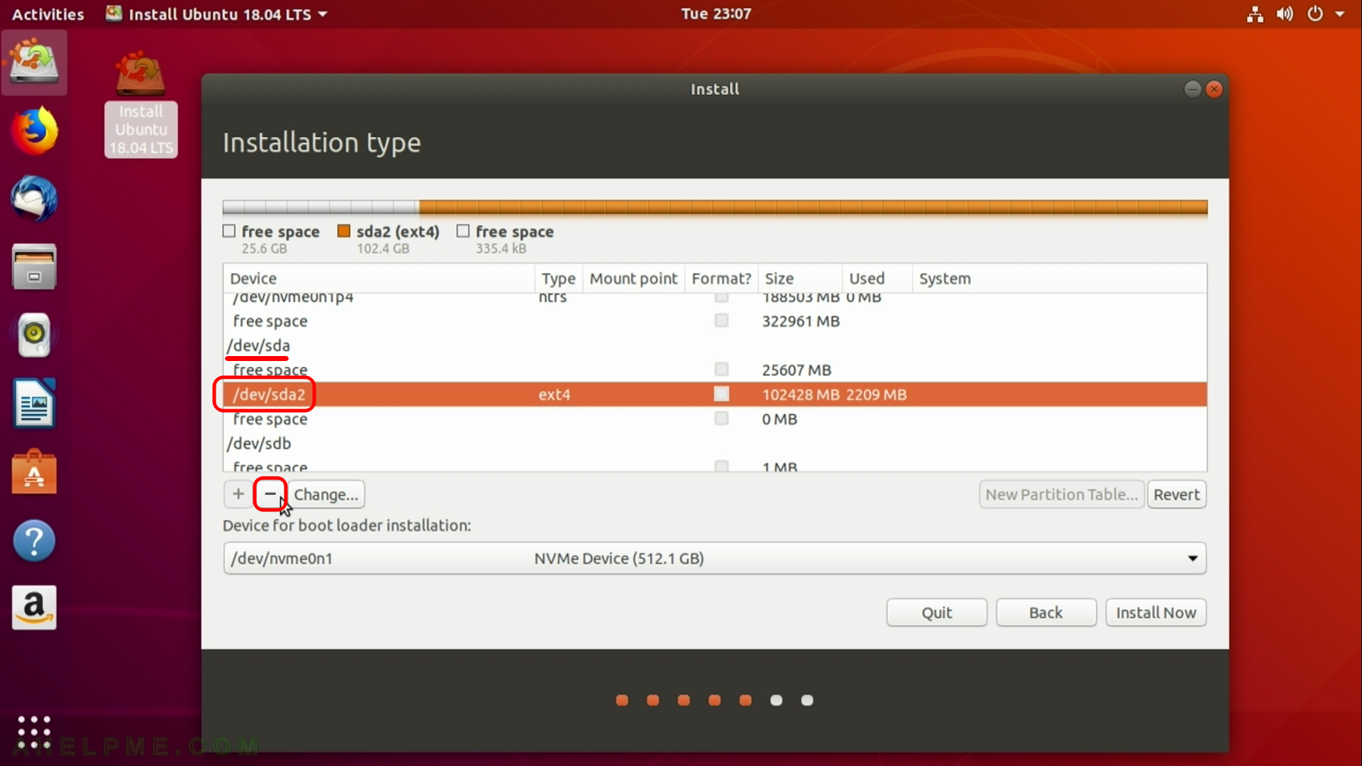The height and width of the screenshot is (766, 1362).
Task: Select free space row of 322961 MB
Action: click(x=714, y=321)
